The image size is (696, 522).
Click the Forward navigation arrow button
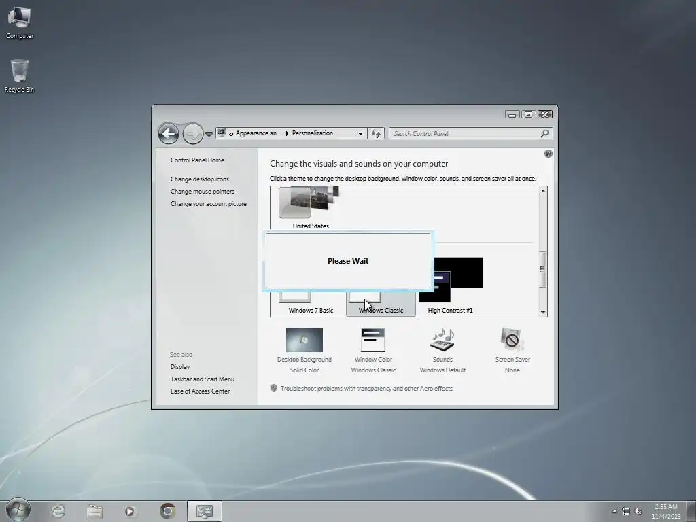point(192,133)
